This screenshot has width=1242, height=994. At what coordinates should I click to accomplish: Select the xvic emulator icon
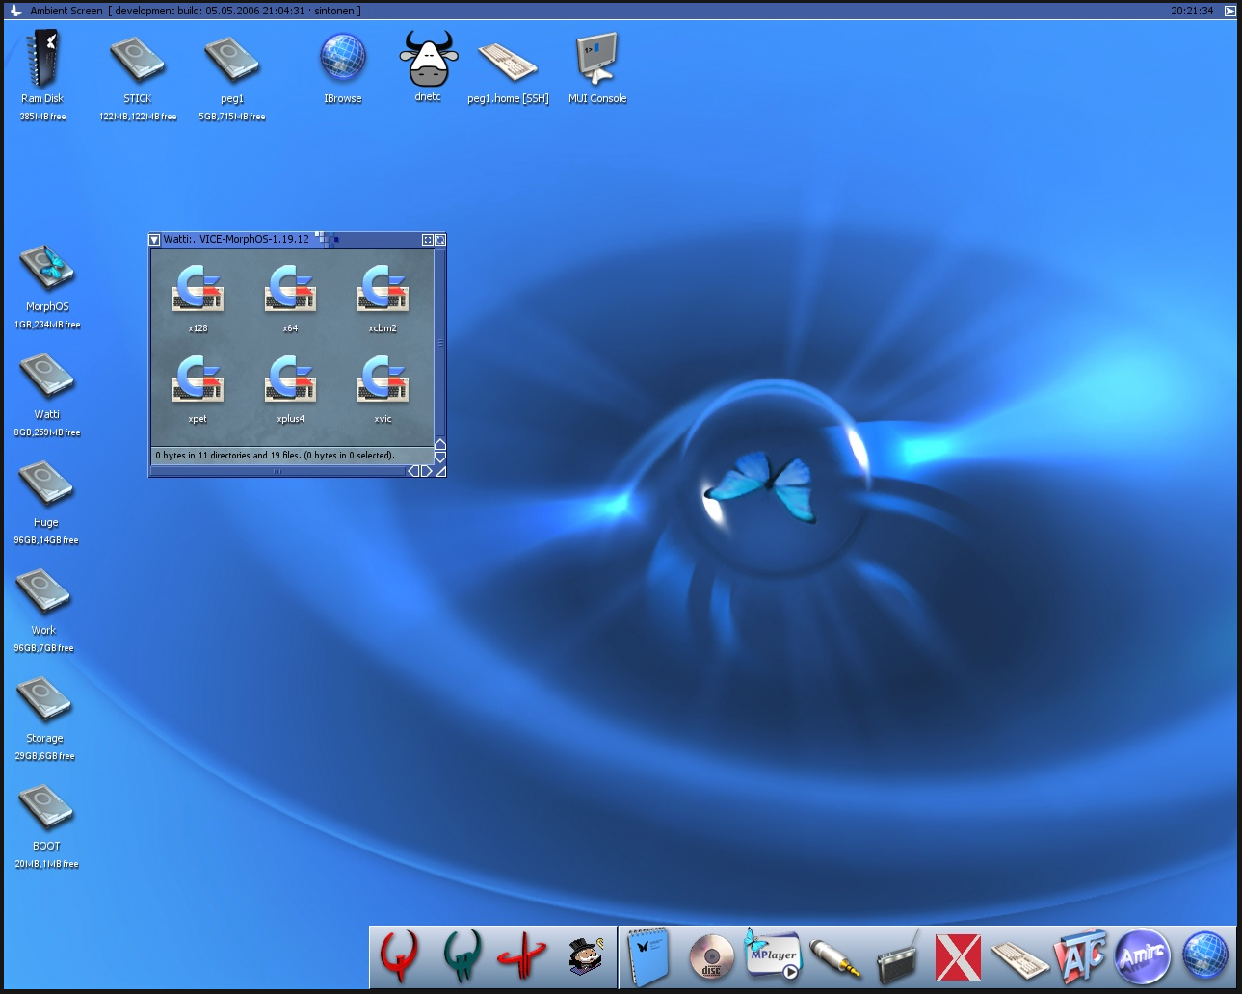(x=383, y=379)
